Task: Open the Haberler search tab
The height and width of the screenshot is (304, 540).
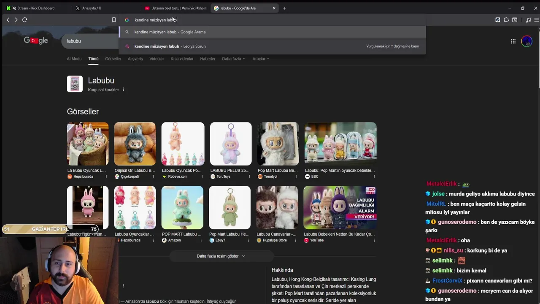Action: click(208, 59)
